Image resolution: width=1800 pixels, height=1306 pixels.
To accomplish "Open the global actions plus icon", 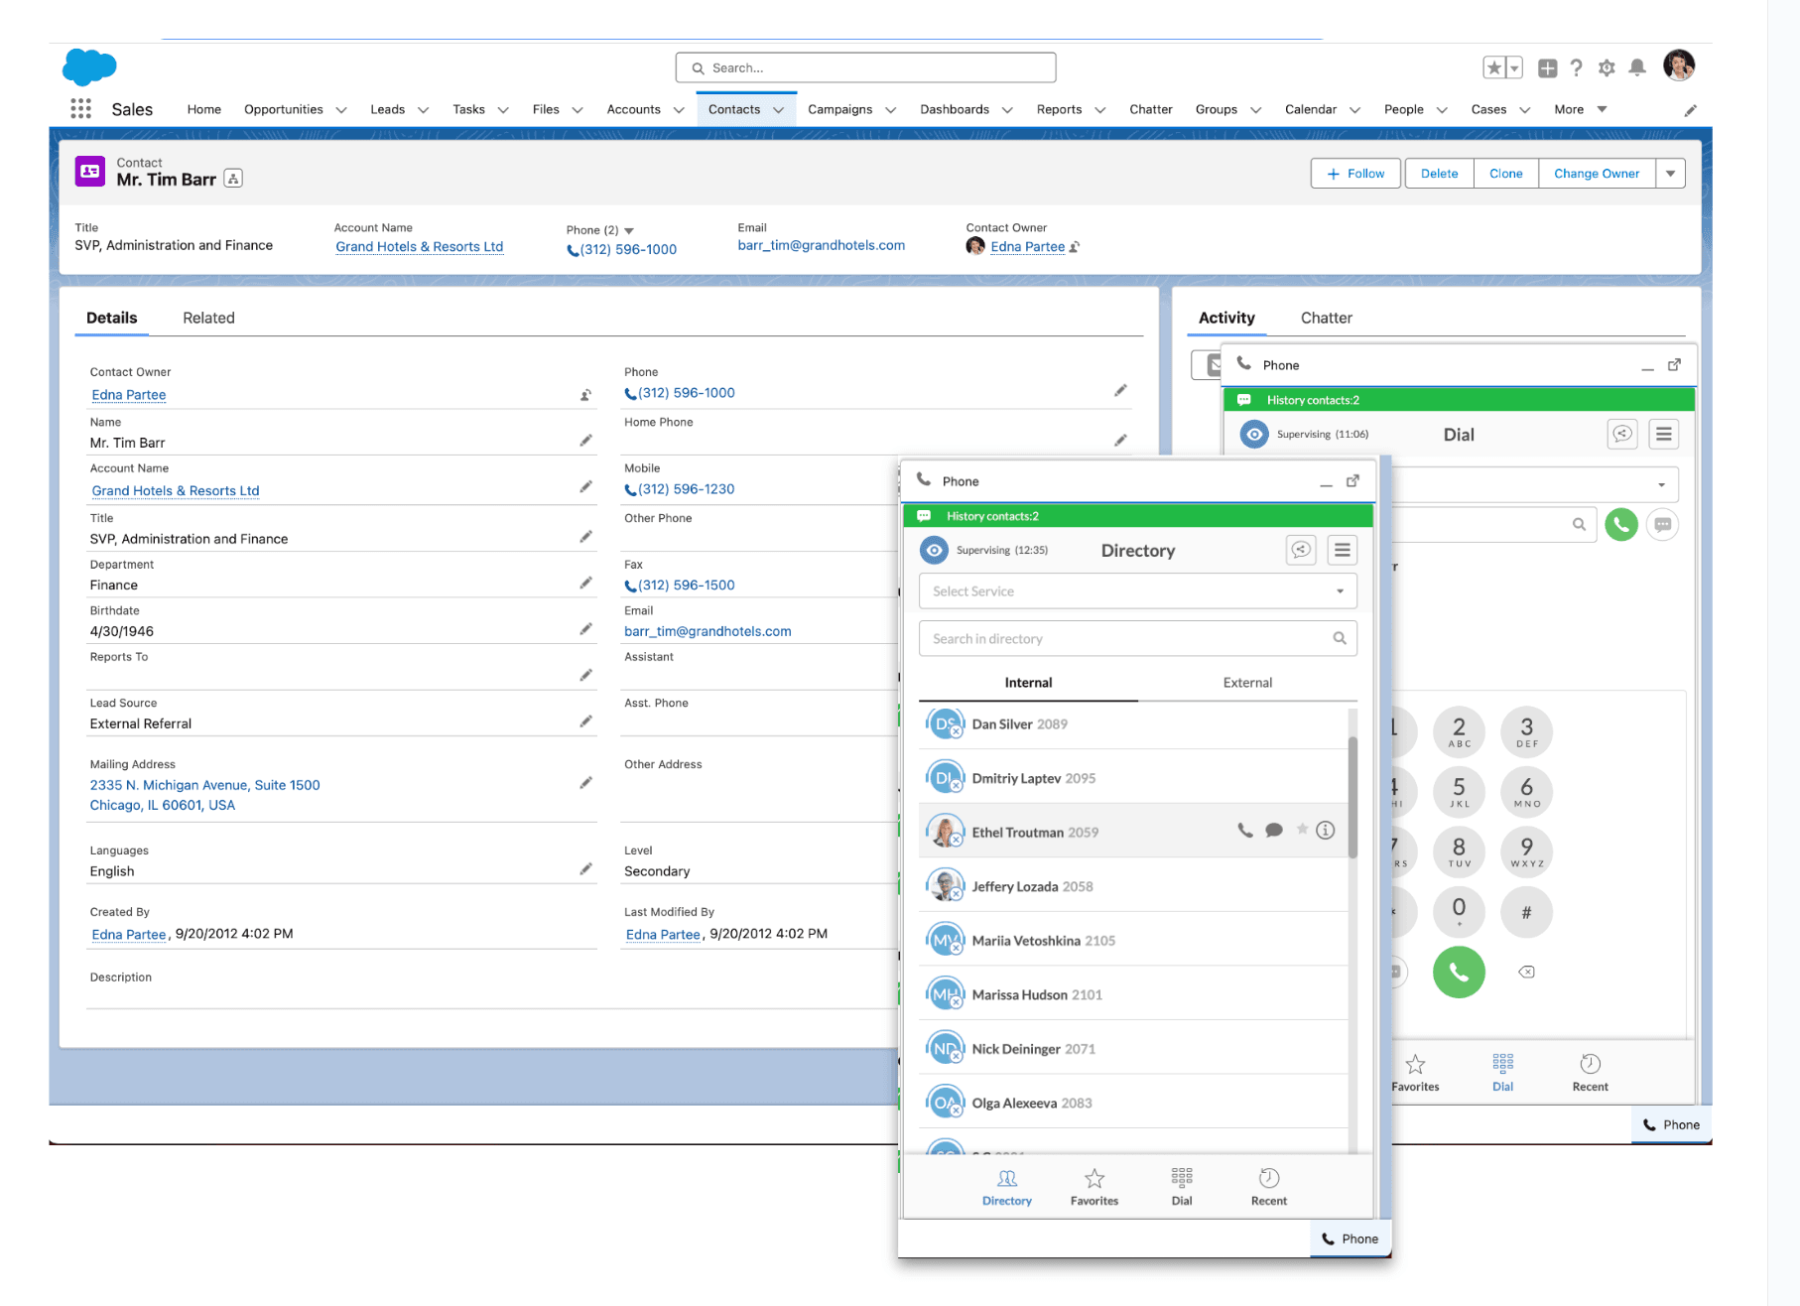I will pos(1547,67).
